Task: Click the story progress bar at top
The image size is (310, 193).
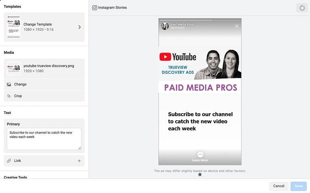Action: [200, 20]
